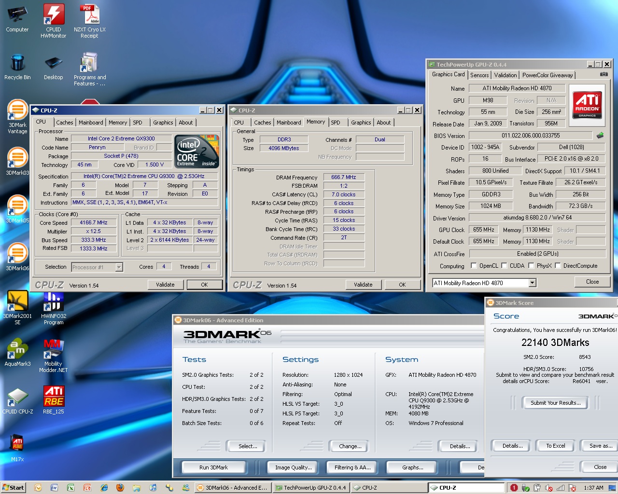Enable the OpenCL checkbox
The width and height of the screenshot is (618, 494).
(474, 266)
